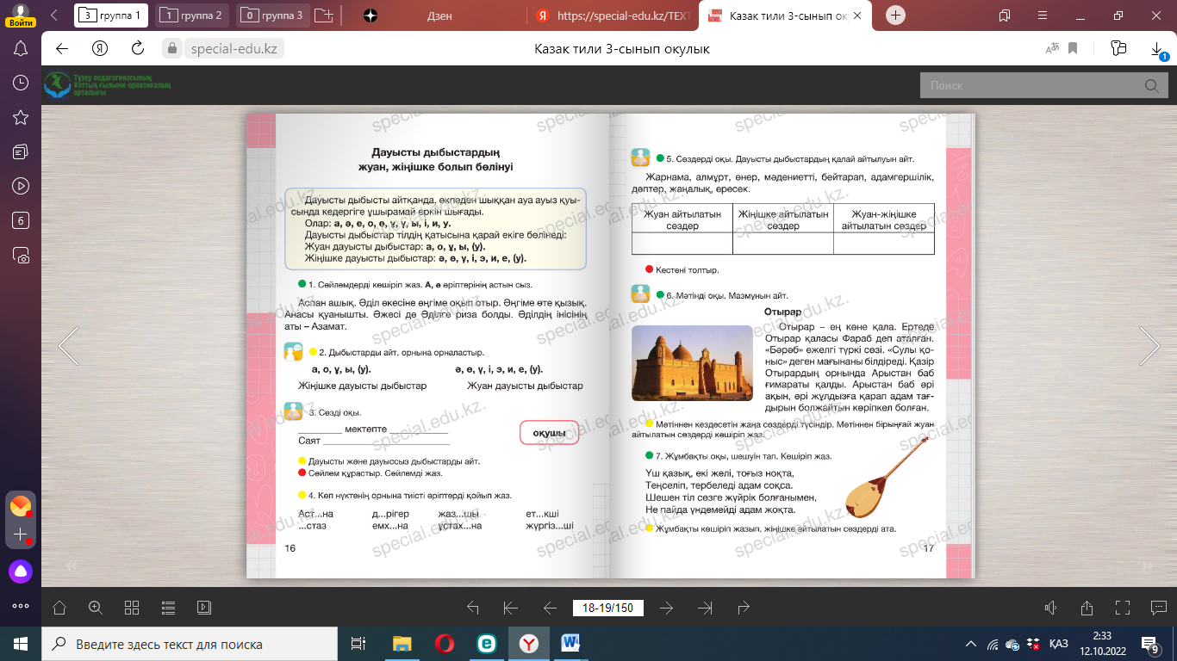Image resolution: width=1177 pixels, height=661 pixels.
Task: Switch to tab group 'группа 3'
Action: (273, 15)
